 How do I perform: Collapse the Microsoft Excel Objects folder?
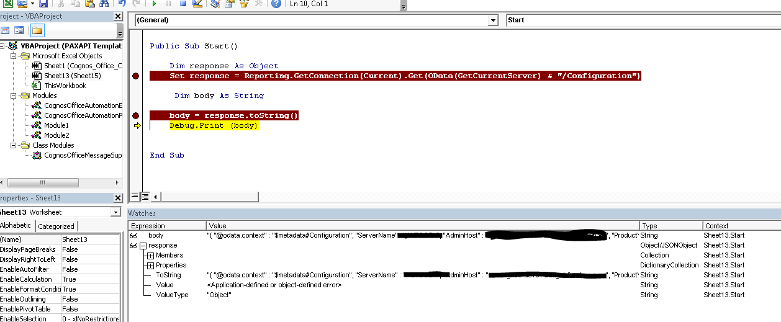[14, 56]
